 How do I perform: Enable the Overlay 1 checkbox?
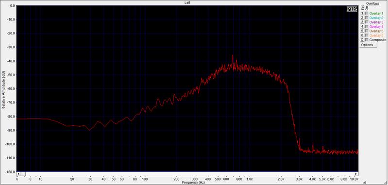point(367,14)
